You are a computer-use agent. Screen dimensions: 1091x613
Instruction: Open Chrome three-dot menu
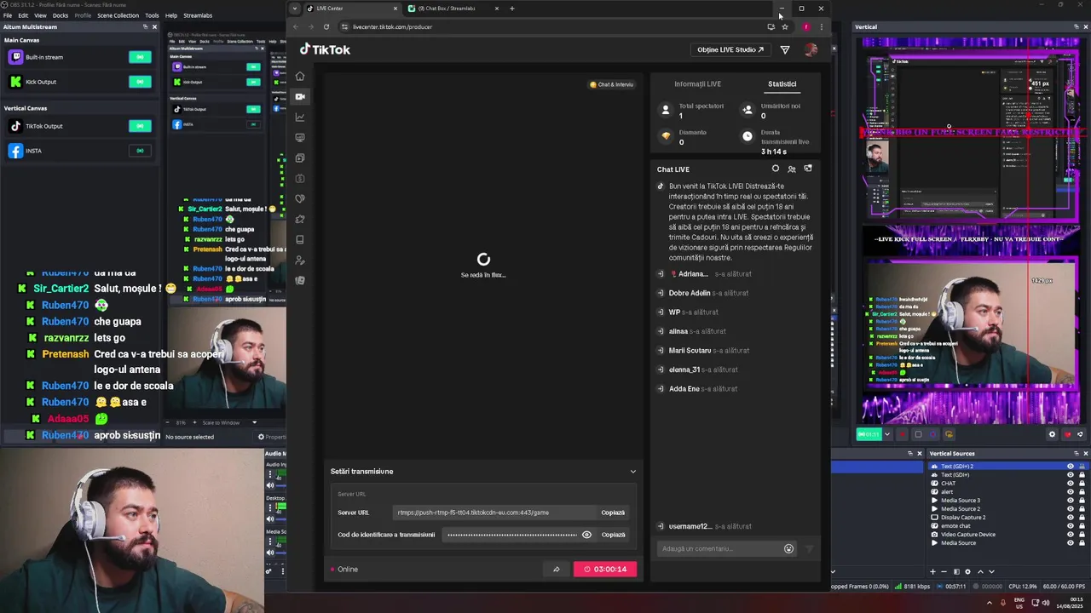coord(822,26)
